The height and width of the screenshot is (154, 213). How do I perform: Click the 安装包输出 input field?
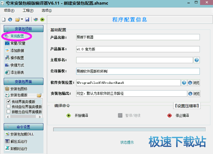[132, 93]
